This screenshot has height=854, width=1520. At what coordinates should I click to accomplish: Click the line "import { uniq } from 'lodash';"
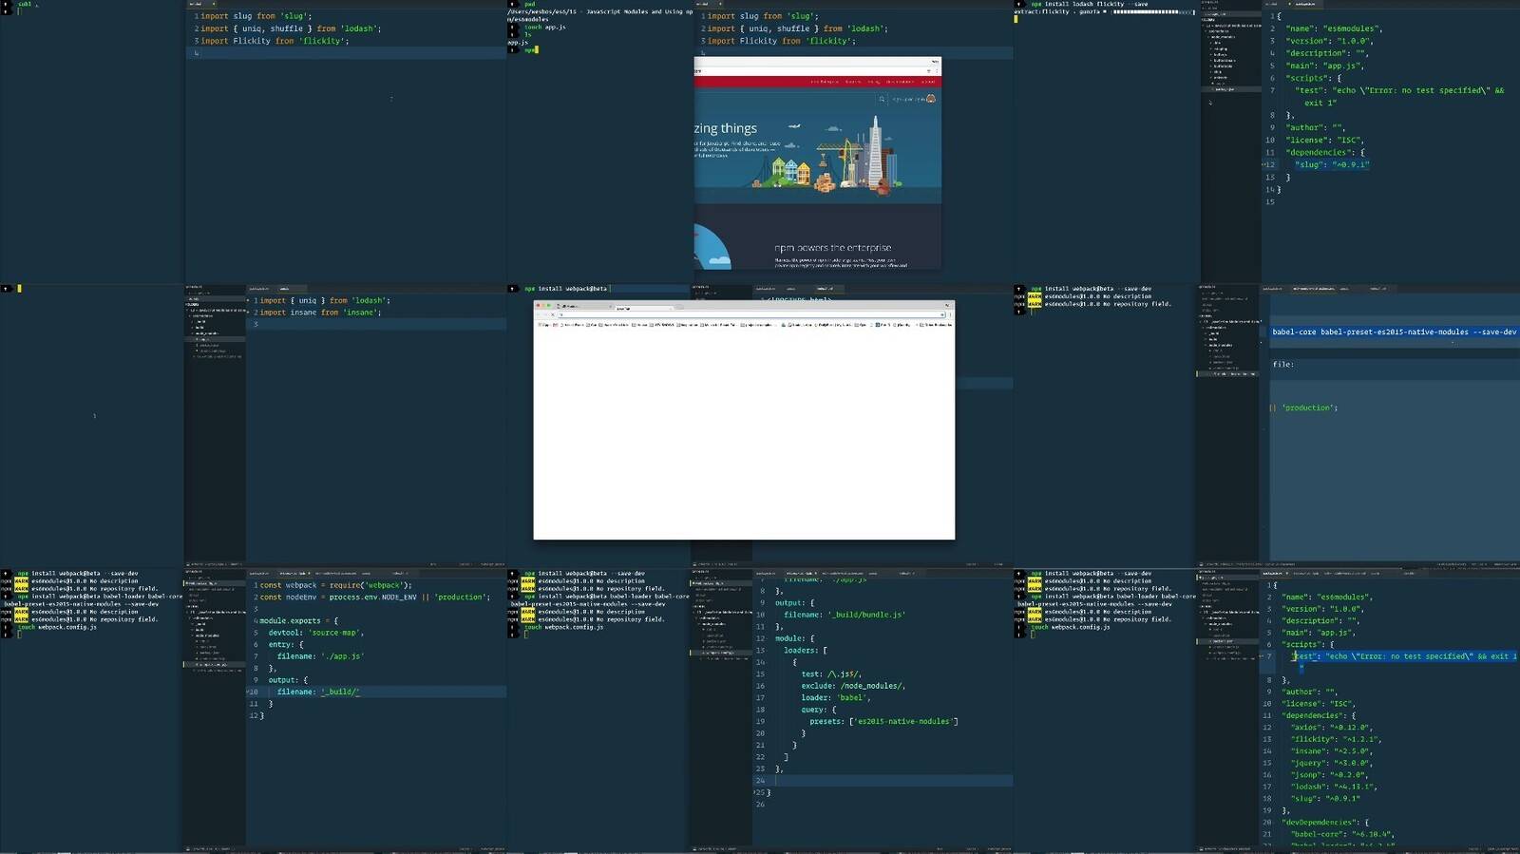tap(325, 300)
